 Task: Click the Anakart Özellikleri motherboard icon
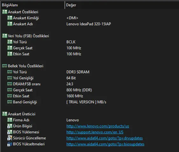tap(5, 12)
